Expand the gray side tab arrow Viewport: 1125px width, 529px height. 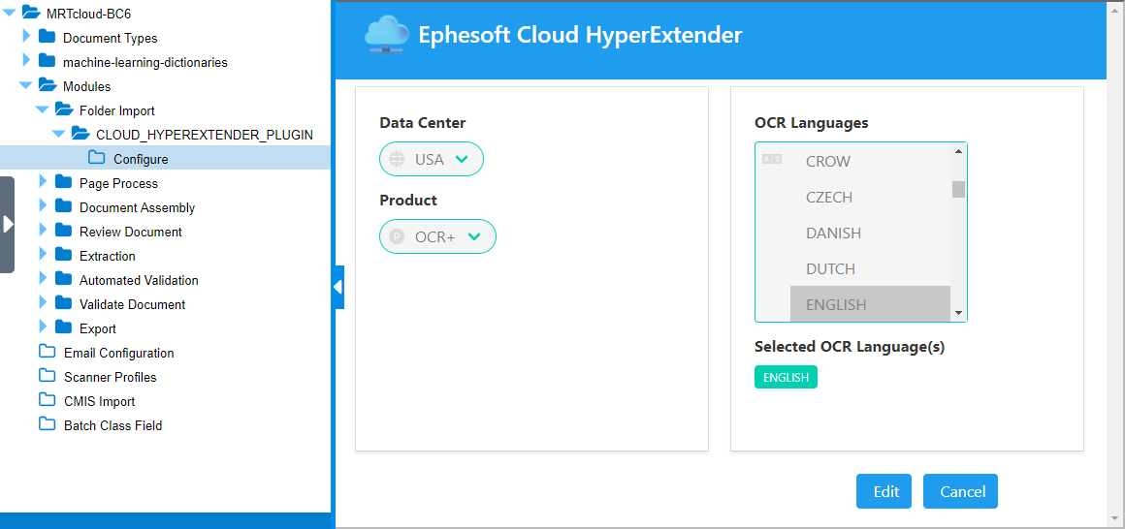pos(8,225)
